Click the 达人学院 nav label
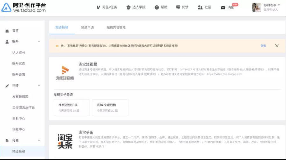Screen dimensions: 286x160 139,7
